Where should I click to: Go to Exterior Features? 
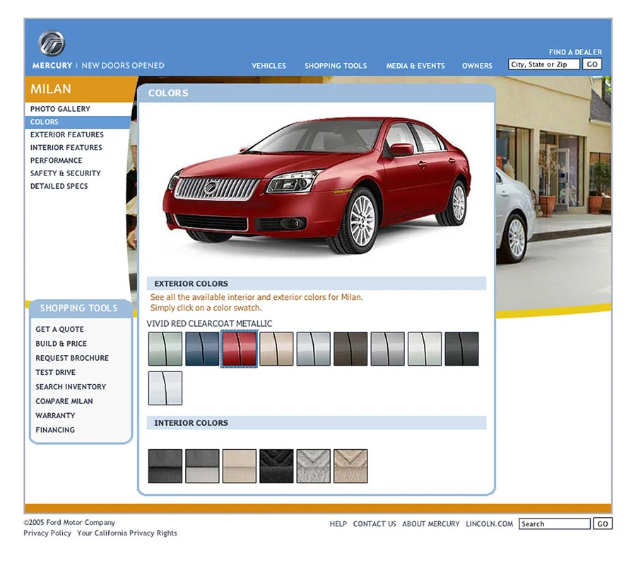point(67,135)
